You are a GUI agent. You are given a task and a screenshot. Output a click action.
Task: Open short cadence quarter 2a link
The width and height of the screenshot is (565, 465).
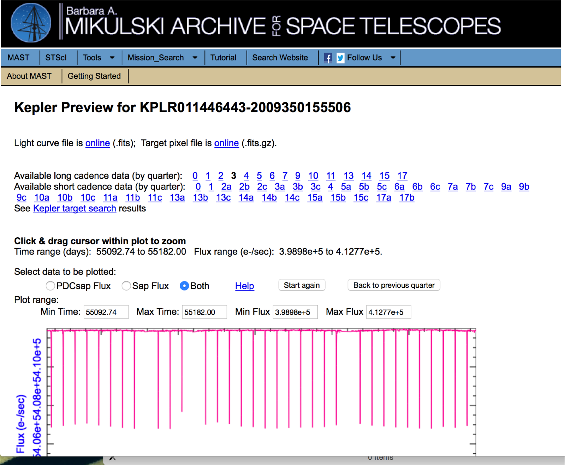[x=226, y=187]
